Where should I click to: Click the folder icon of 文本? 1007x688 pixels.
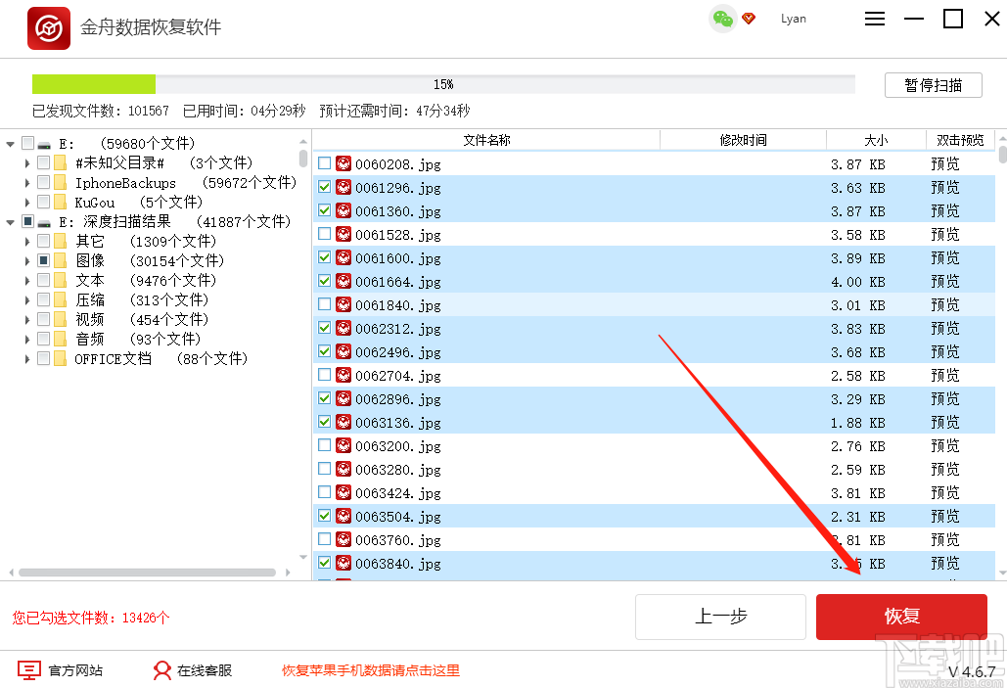tap(61, 280)
